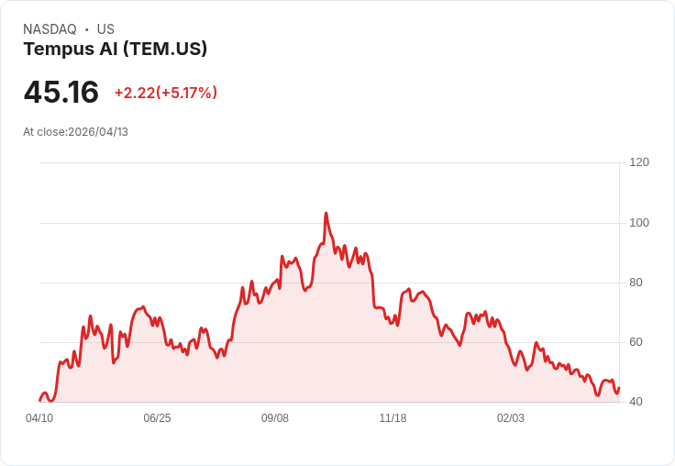Click the 120 y-axis label

pyautogui.click(x=639, y=162)
